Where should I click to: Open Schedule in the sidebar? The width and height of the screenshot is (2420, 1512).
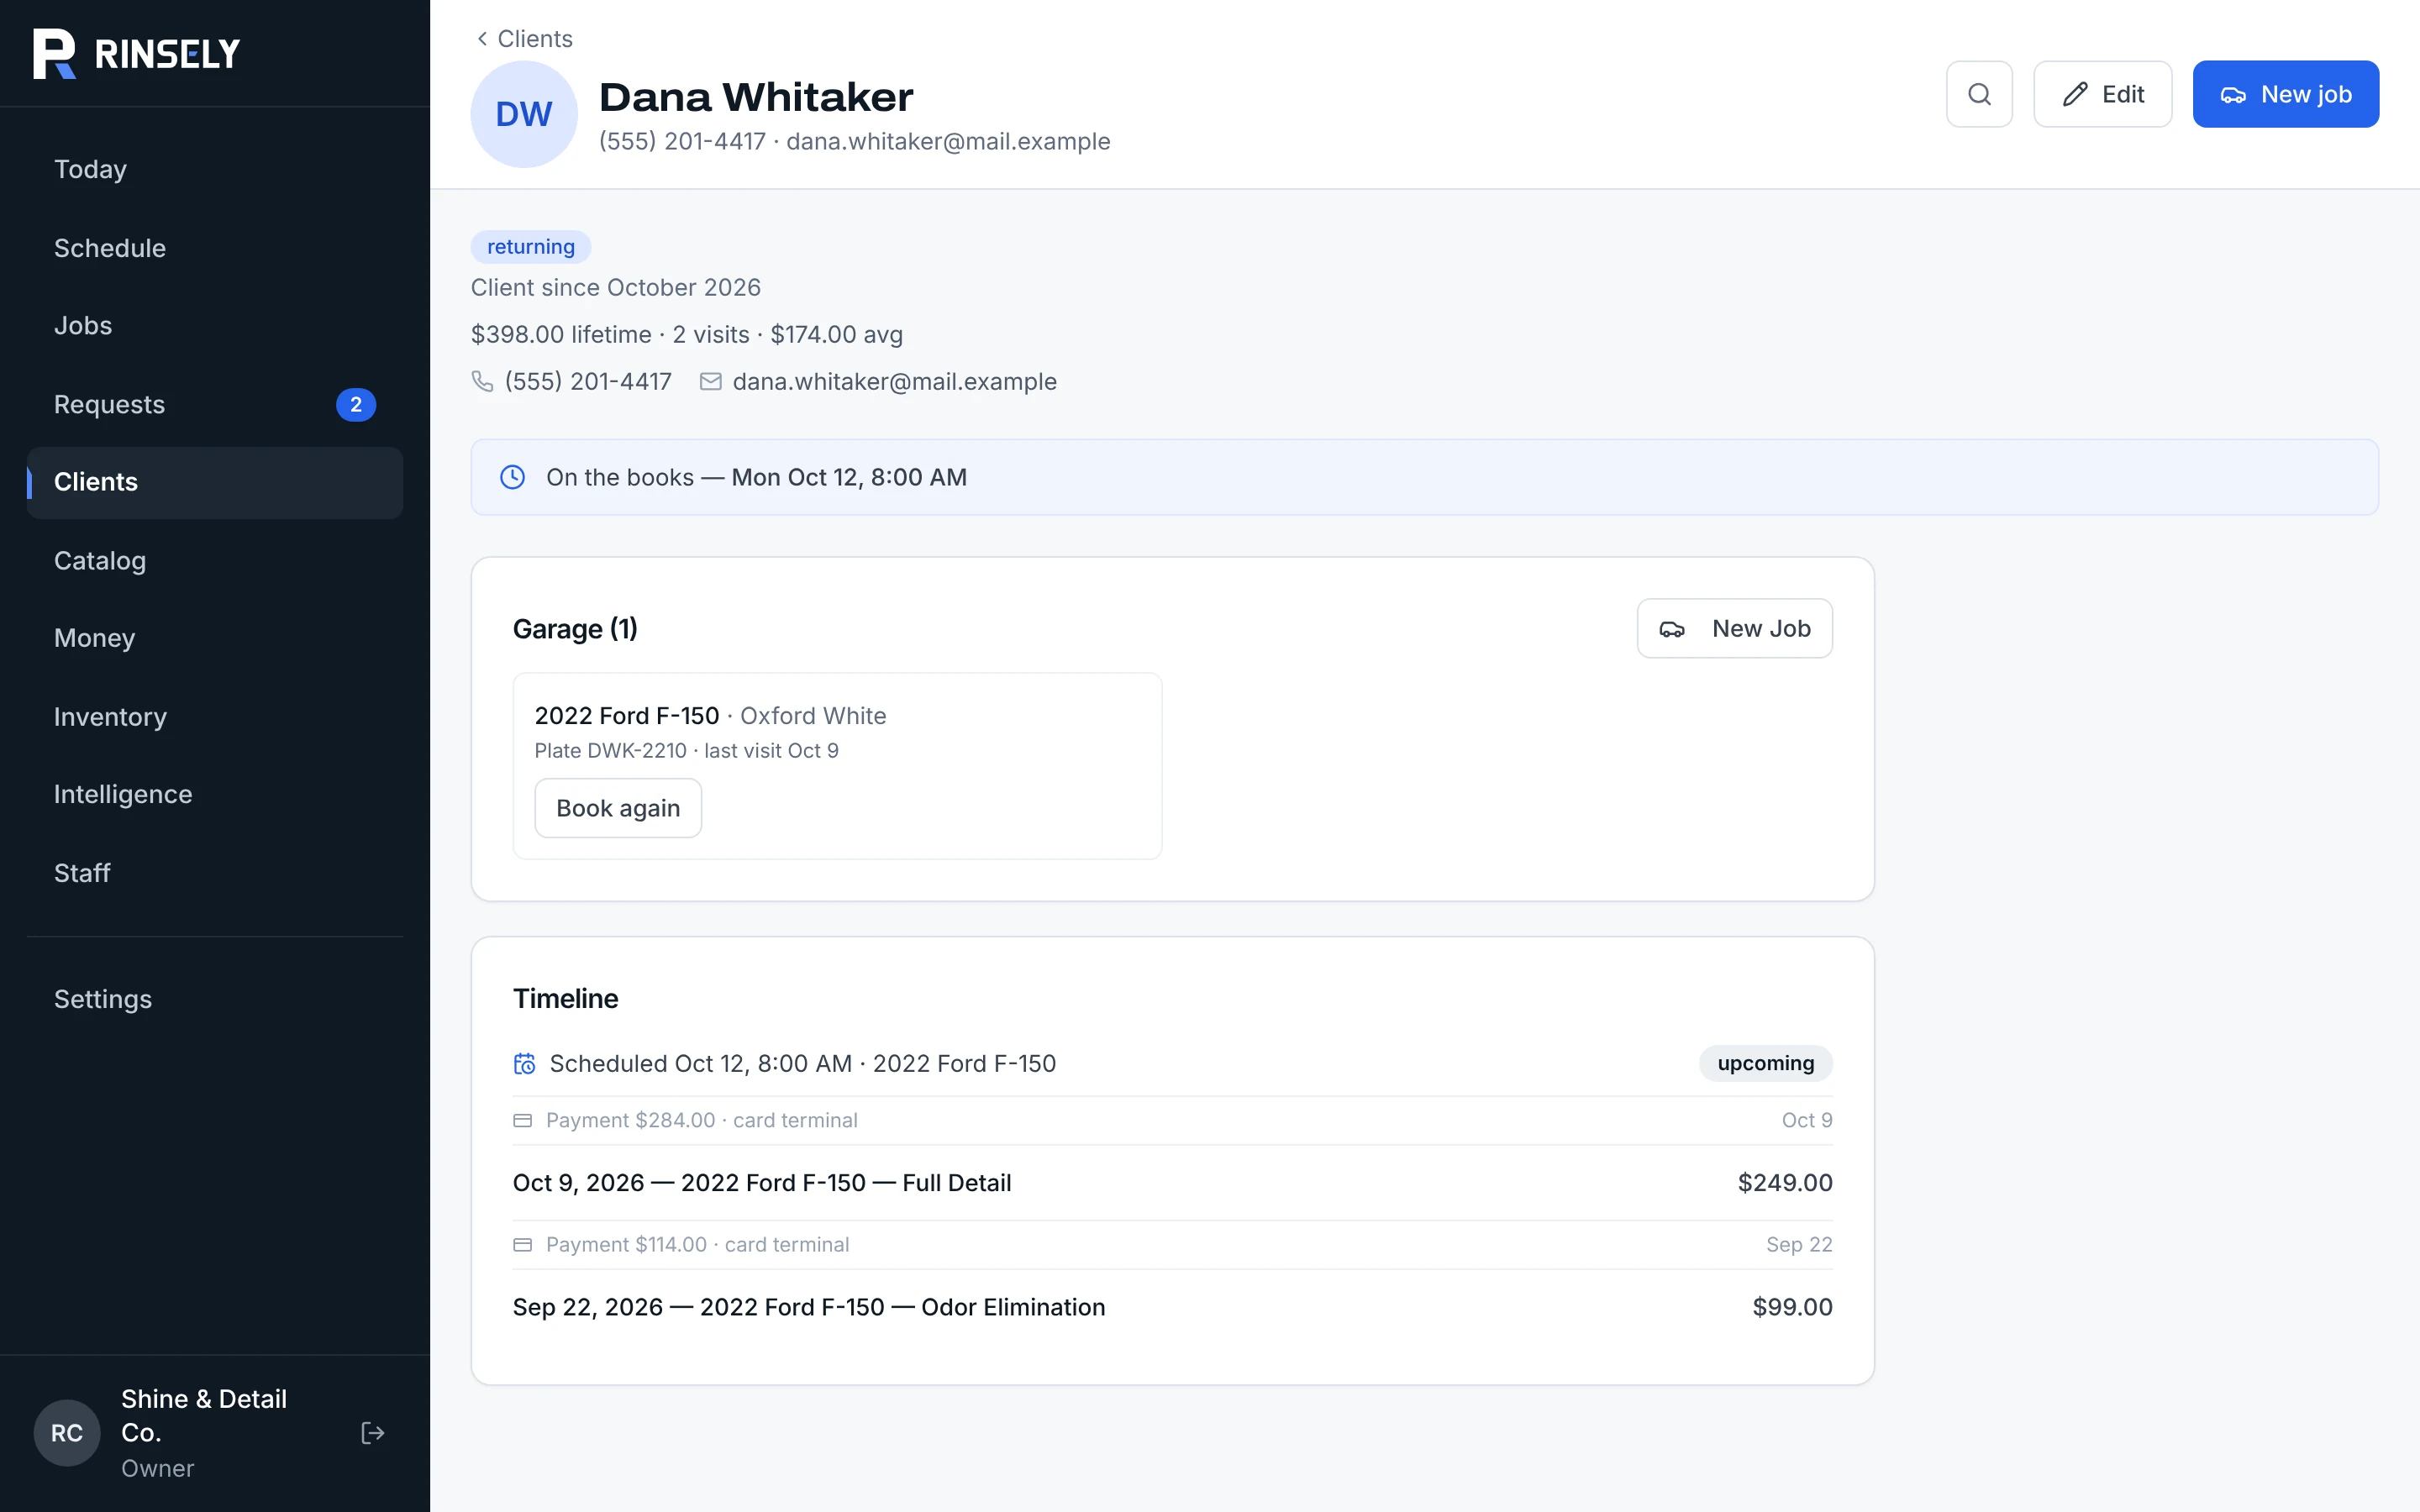coord(215,248)
